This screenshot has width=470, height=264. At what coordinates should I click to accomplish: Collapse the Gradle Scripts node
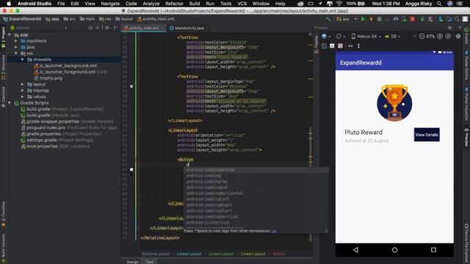point(10,103)
